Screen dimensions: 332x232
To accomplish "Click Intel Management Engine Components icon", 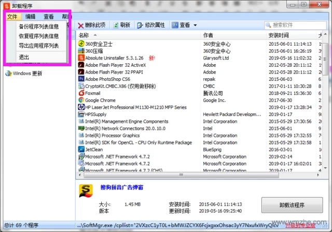I will pos(81,121).
